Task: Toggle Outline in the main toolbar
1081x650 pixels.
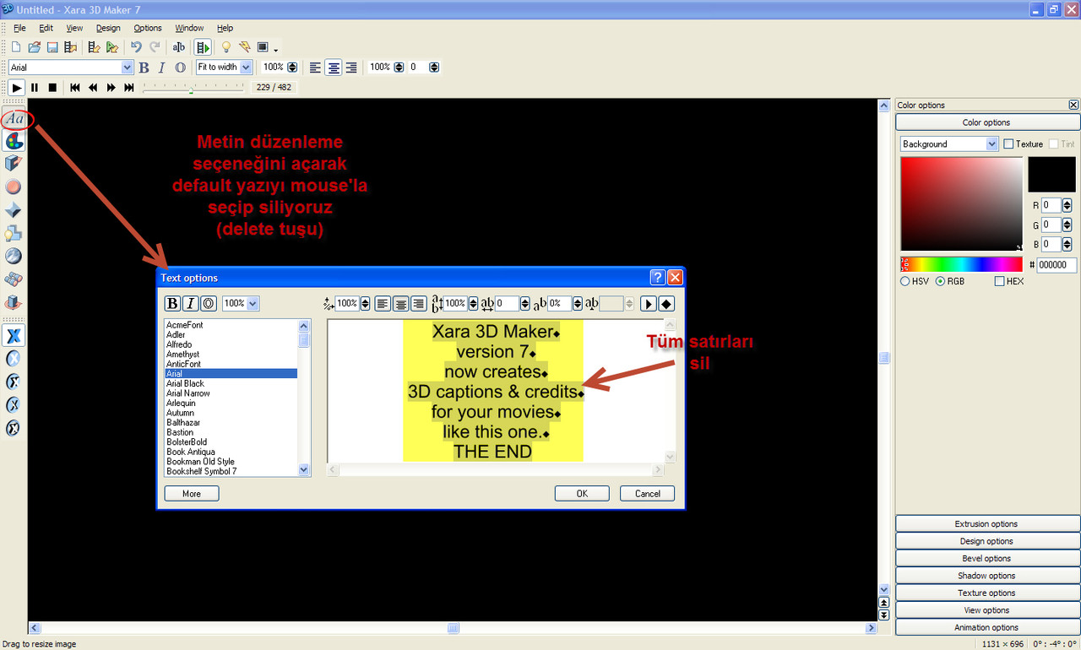Action: (180, 68)
